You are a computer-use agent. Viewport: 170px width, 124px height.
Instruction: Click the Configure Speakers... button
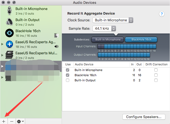144,117
